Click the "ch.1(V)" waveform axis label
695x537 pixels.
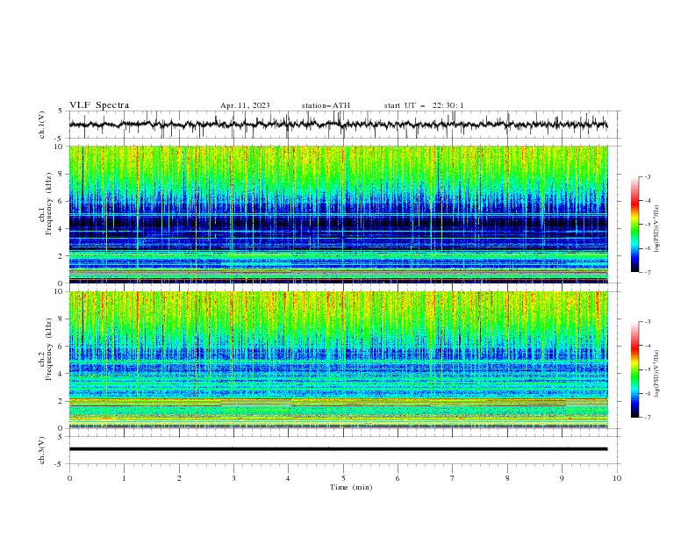point(42,125)
